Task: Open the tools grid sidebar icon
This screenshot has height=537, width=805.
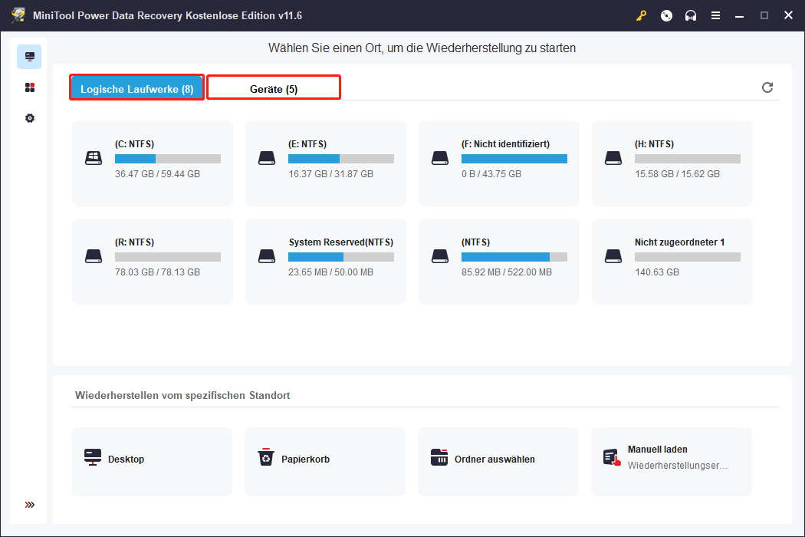Action: (30, 87)
